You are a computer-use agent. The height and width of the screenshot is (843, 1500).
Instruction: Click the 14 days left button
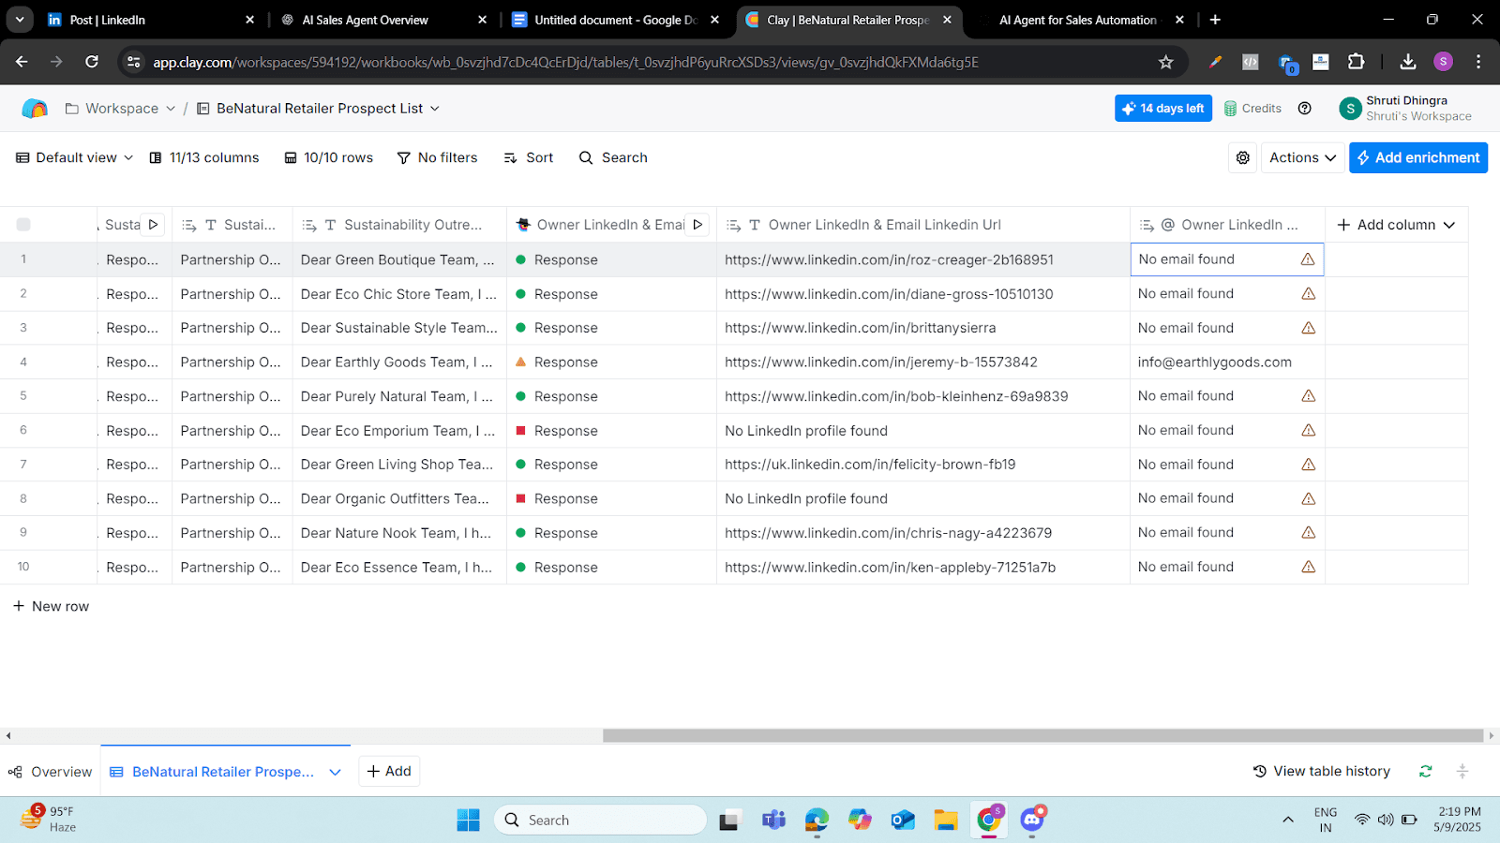pyautogui.click(x=1163, y=109)
